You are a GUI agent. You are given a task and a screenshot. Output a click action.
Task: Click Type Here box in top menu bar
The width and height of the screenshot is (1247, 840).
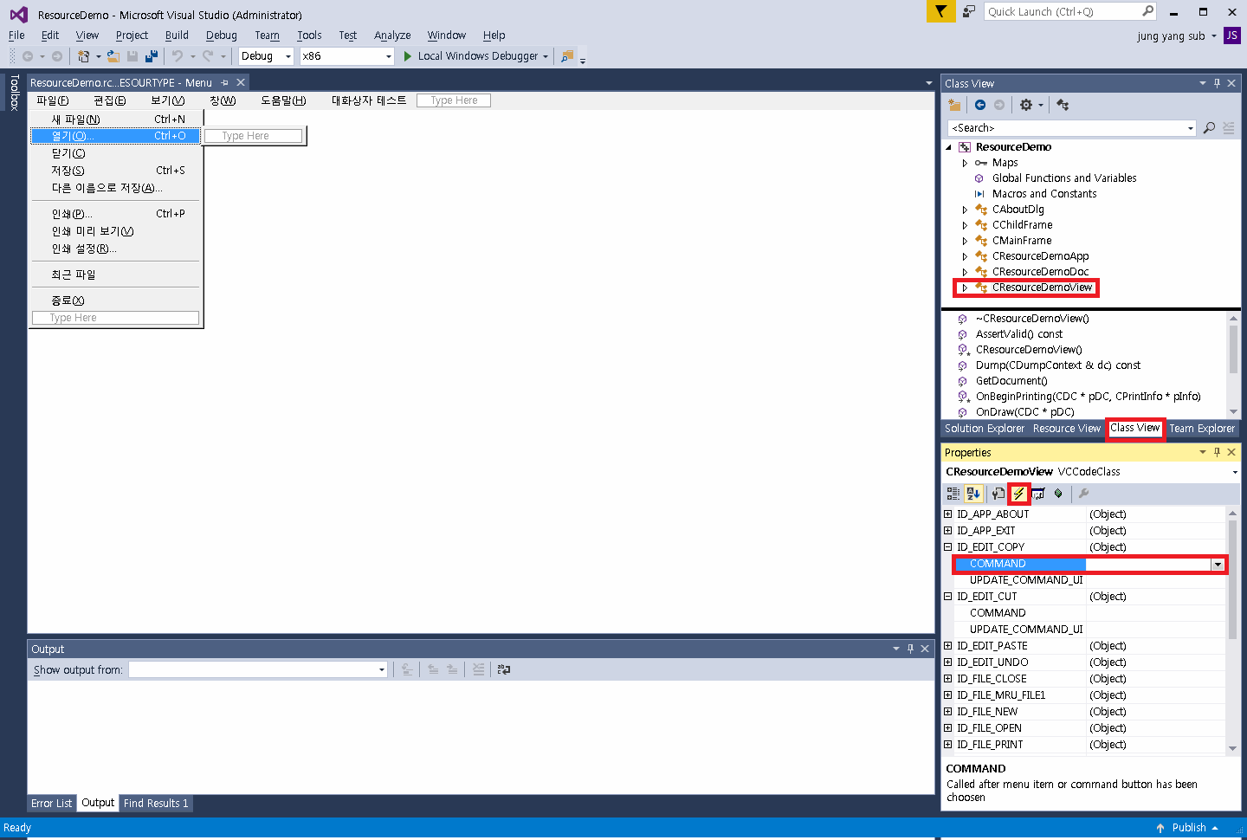[x=454, y=100]
